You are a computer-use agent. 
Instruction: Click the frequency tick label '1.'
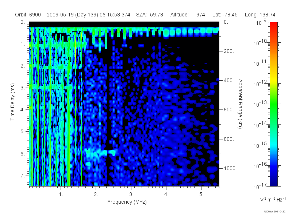pyautogui.click(x=61, y=195)
